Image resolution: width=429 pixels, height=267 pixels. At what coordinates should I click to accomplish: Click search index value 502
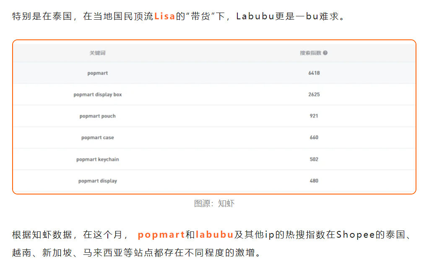tap(314, 159)
